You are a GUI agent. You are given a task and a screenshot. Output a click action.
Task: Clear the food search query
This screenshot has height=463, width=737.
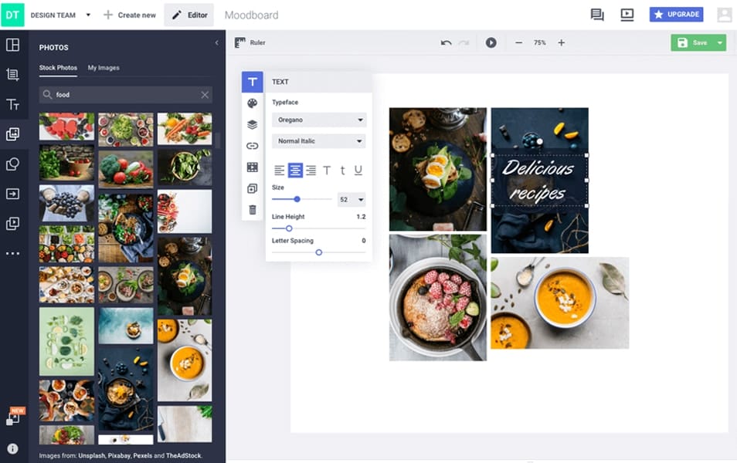pyautogui.click(x=205, y=94)
